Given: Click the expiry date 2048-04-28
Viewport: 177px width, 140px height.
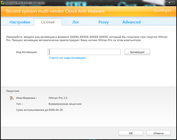Looking at the screenshot, I should 56,110.
